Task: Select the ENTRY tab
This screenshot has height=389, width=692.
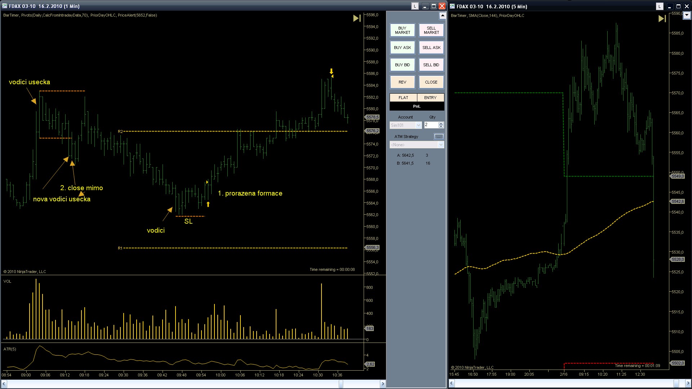Action: 430,98
